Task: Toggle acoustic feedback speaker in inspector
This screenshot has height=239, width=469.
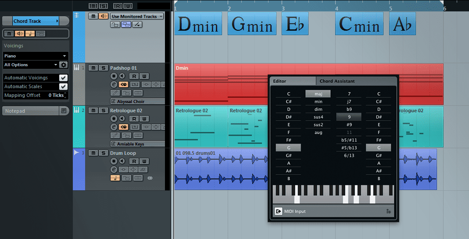Action: [19, 33]
